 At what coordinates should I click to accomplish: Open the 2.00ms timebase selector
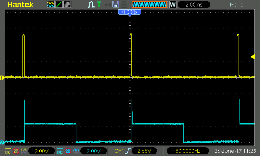tap(193, 5)
